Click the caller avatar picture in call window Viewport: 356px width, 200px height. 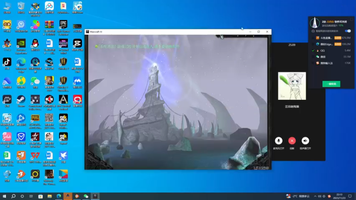[292, 86]
